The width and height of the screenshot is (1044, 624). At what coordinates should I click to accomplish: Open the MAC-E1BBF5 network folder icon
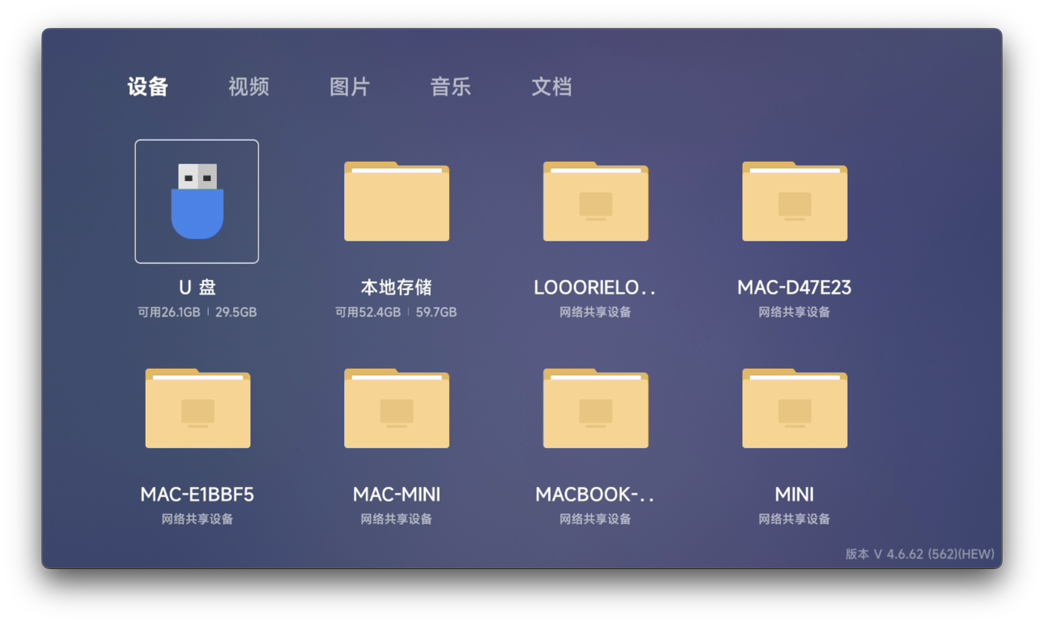198,408
